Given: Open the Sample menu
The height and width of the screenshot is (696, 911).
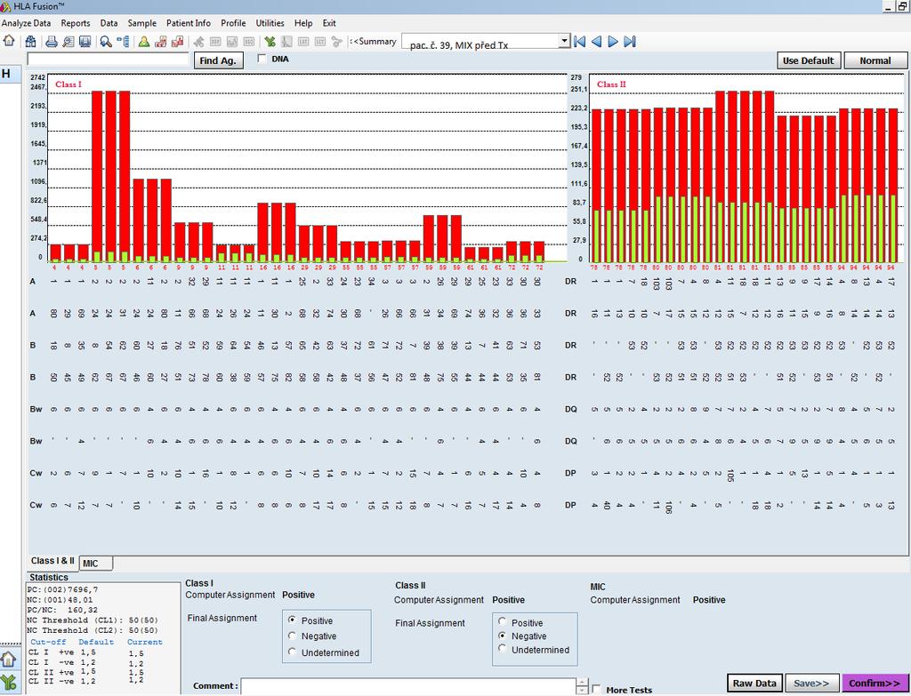Looking at the screenshot, I should point(141,23).
